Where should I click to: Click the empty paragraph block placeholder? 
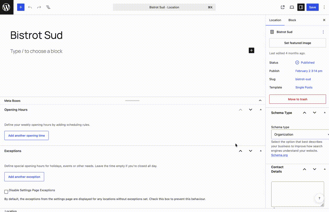coord(36,51)
